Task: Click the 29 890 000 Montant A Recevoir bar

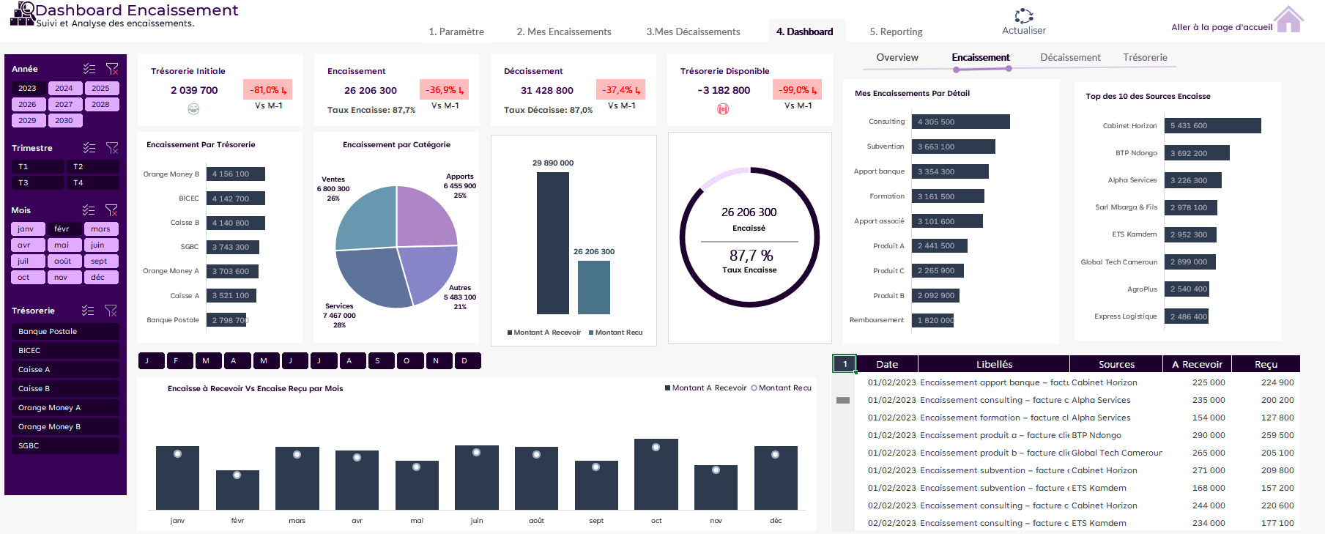Action: coord(553,243)
